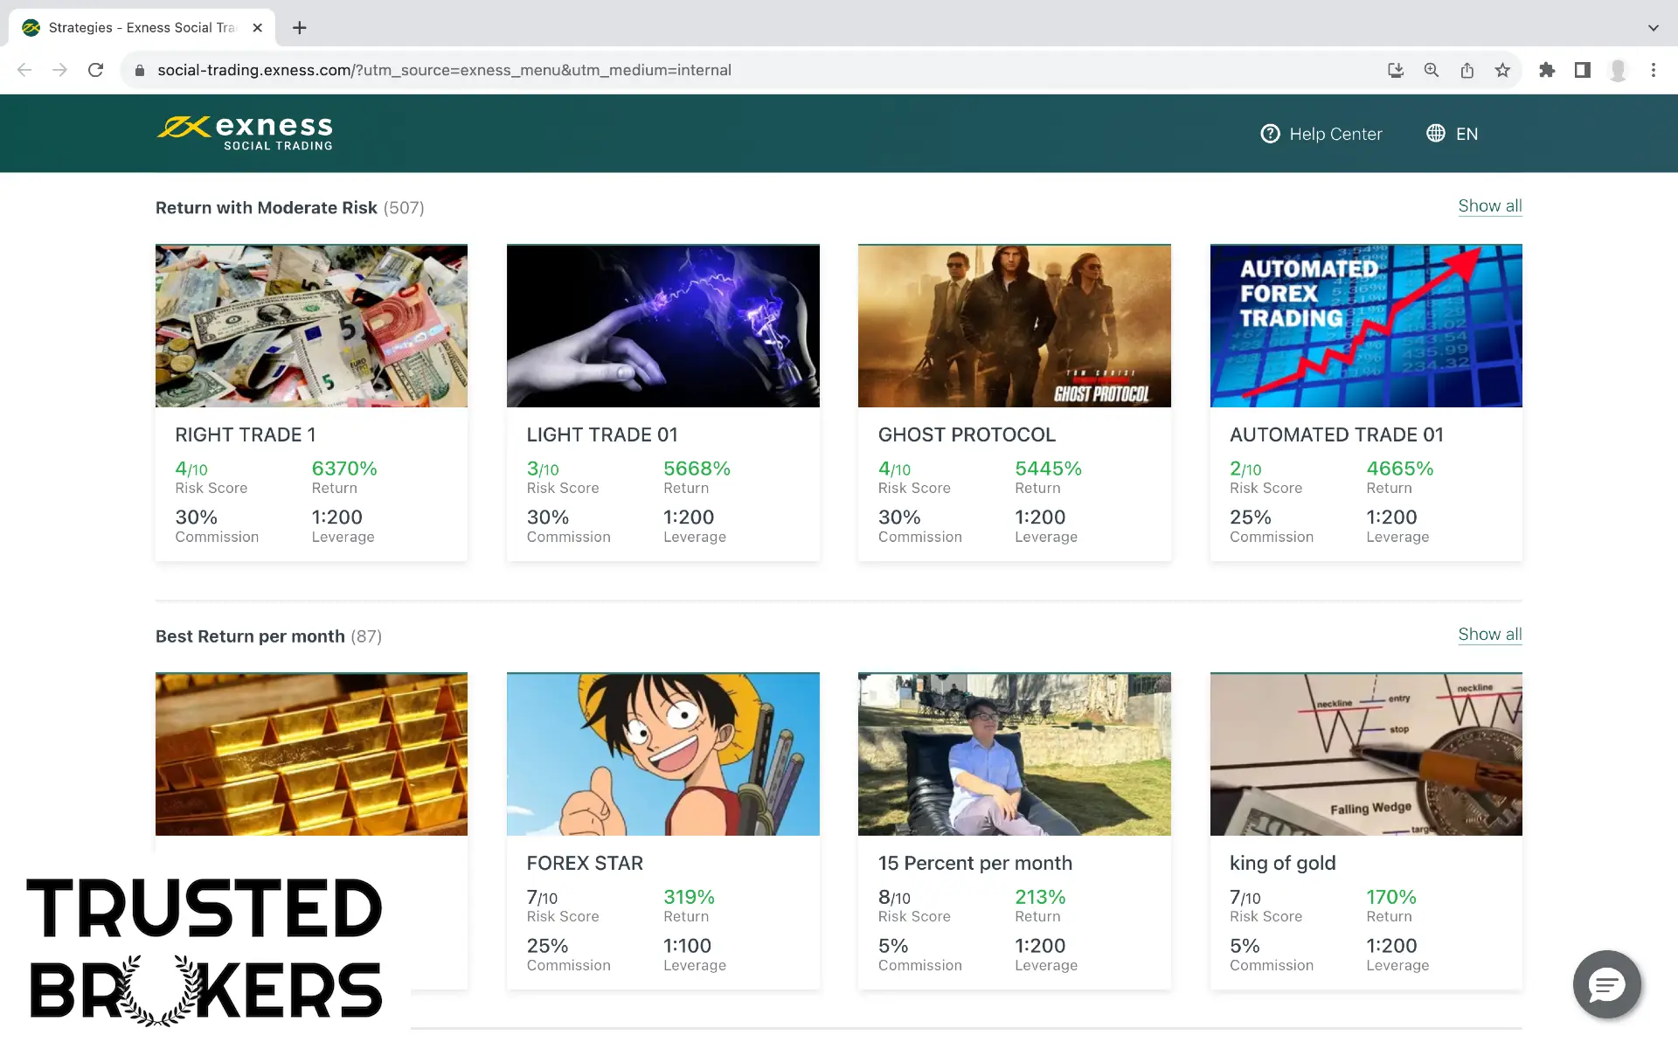
Task: Open the browser profile avatar
Action: tap(1619, 70)
